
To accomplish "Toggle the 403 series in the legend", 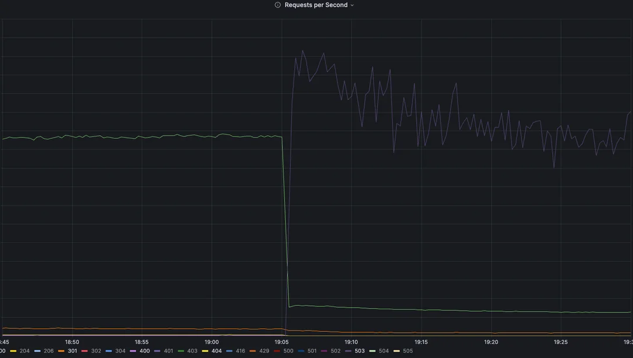I will (192, 351).
